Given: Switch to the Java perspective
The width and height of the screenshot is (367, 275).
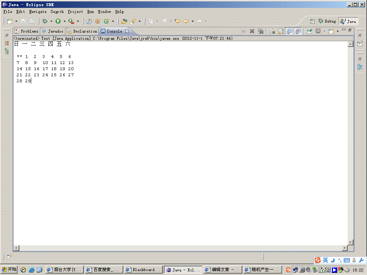Looking at the screenshot, I should (348, 21).
